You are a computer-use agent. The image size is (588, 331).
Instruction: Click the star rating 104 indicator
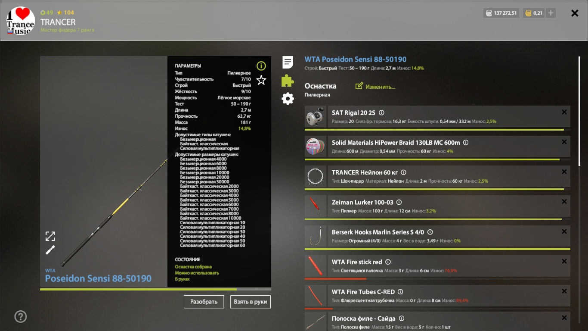point(65,12)
